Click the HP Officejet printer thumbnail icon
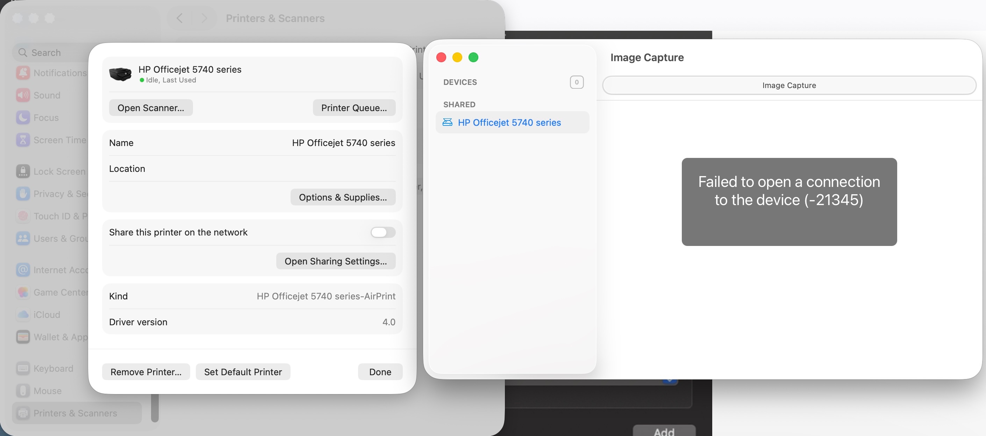This screenshot has height=436, width=986. point(120,74)
